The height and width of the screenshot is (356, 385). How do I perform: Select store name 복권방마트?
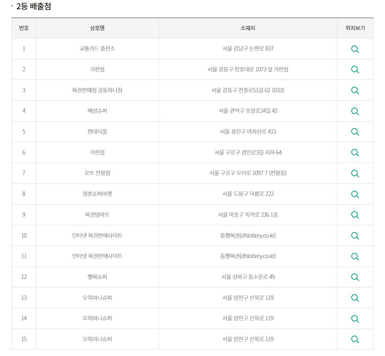click(97, 215)
